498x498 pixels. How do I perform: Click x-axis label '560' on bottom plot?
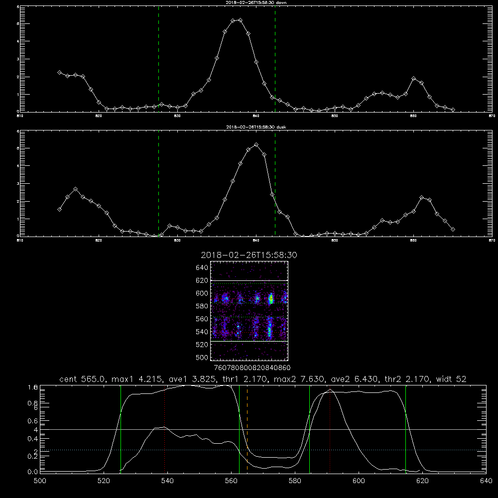coord(231,481)
